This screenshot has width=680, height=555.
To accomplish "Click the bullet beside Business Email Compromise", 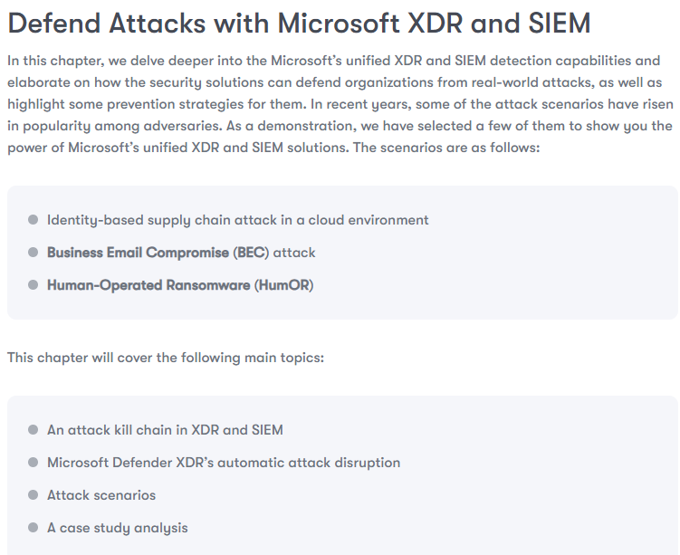I will (x=34, y=253).
